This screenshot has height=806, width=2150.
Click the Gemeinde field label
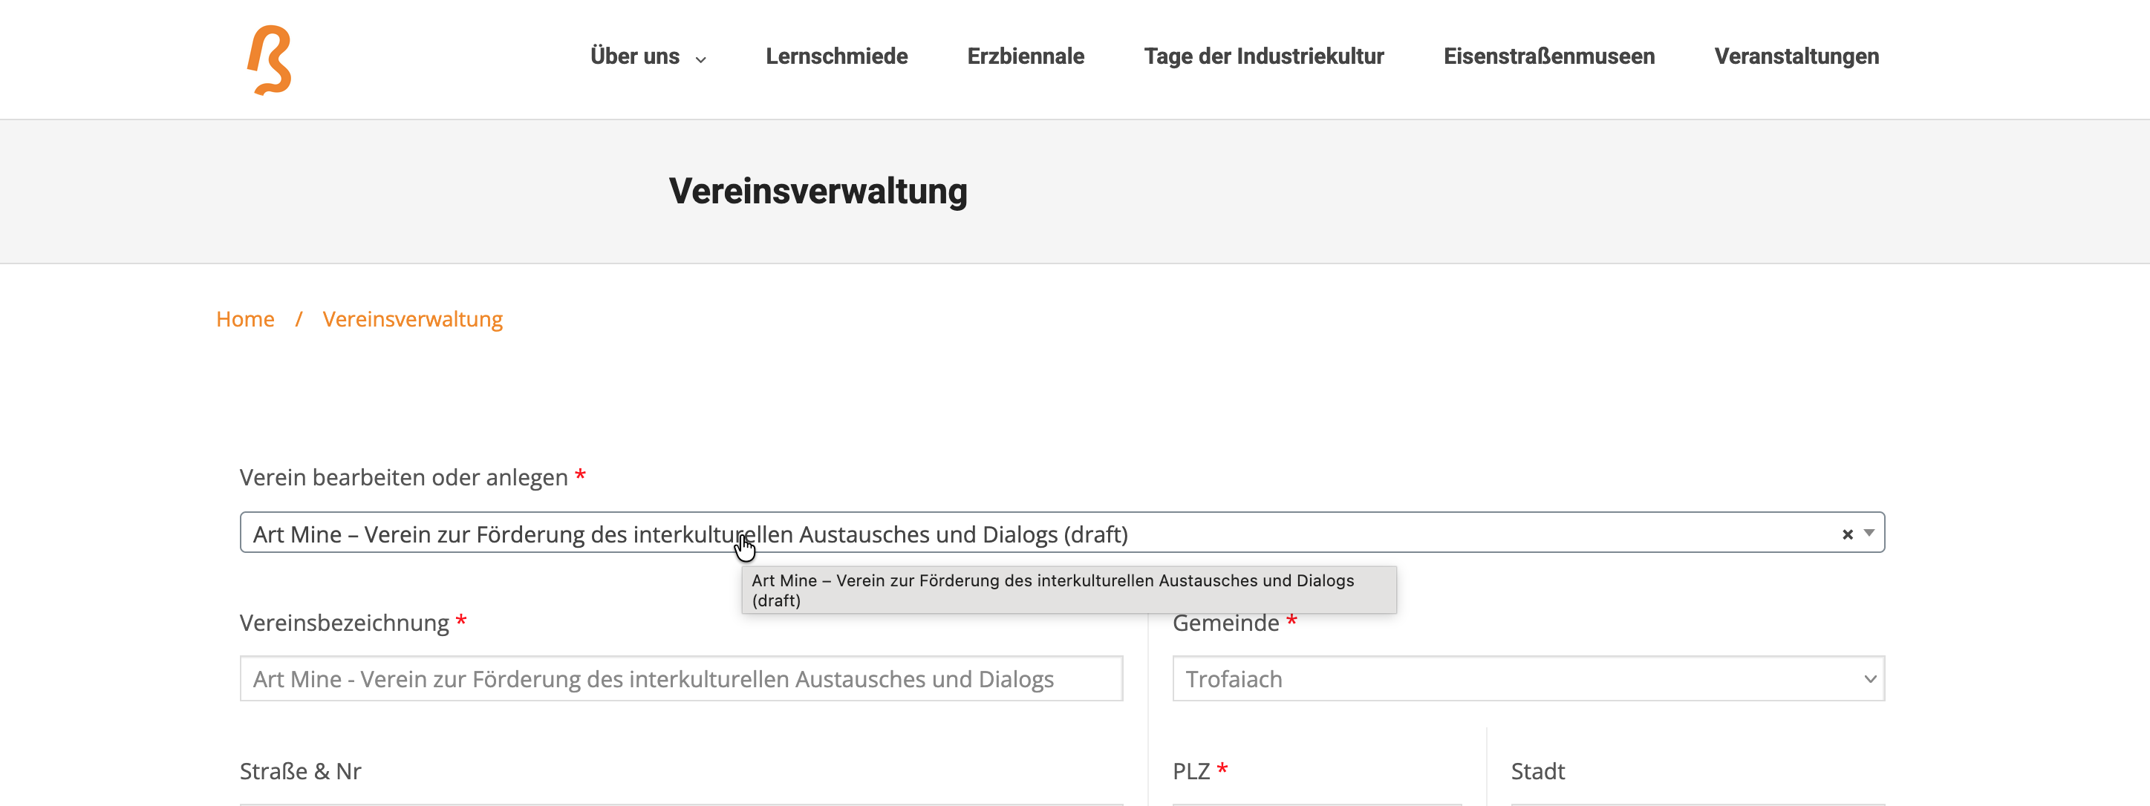click(x=1225, y=623)
